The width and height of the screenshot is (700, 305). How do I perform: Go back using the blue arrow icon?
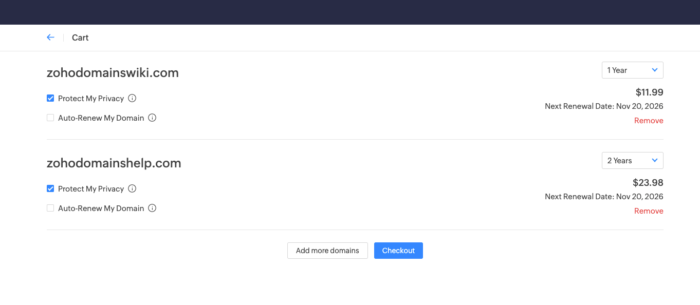[50, 37]
